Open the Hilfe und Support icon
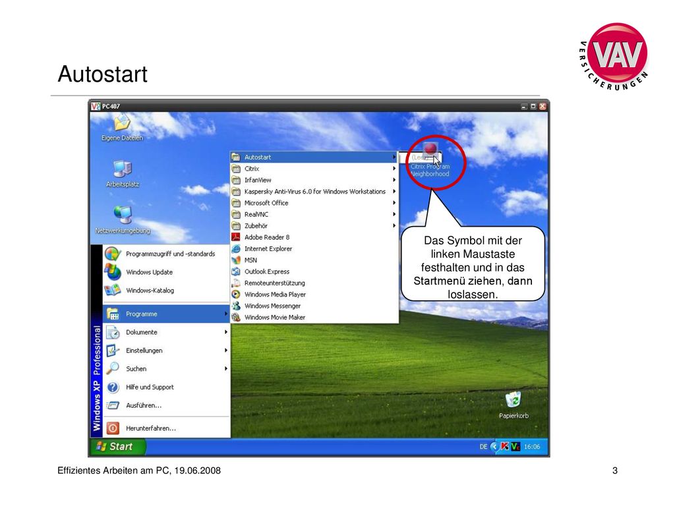 [113, 387]
